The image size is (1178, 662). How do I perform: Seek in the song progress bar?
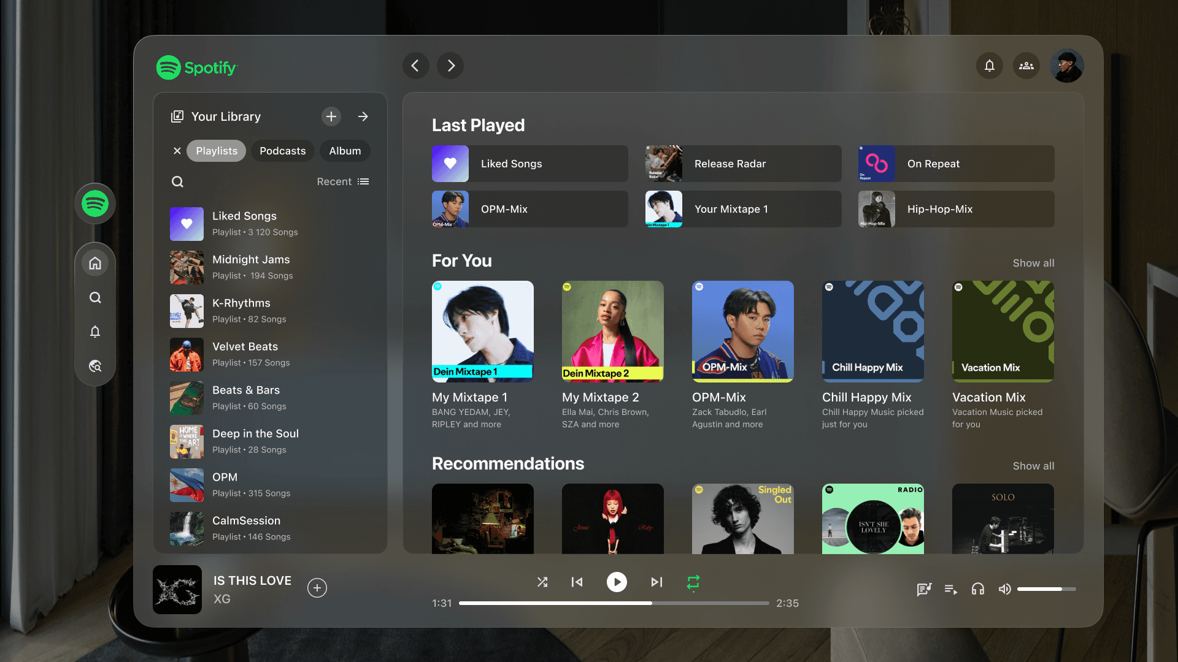coord(614,603)
